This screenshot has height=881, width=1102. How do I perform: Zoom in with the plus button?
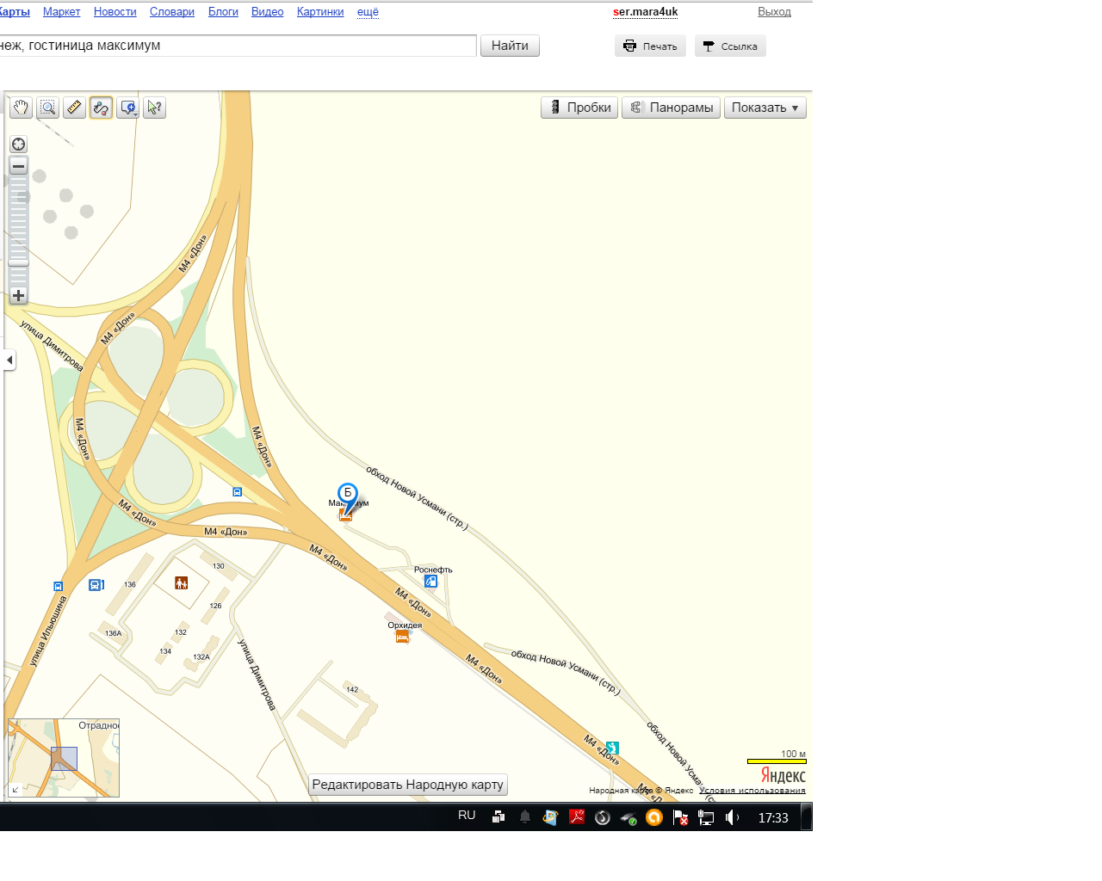(x=18, y=295)
